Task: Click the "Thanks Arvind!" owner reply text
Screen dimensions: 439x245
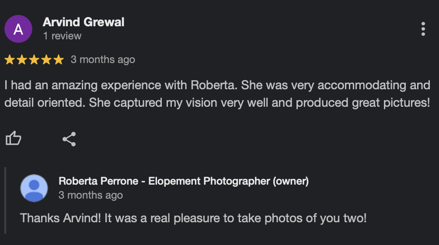Action: [x=193, y=218]
